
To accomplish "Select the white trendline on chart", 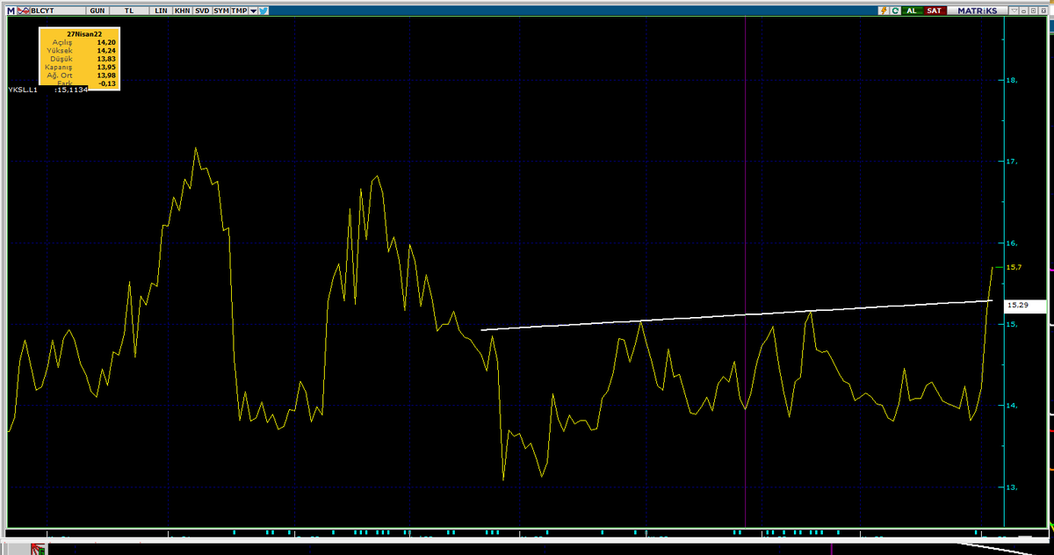I will [x=736, y=315].
